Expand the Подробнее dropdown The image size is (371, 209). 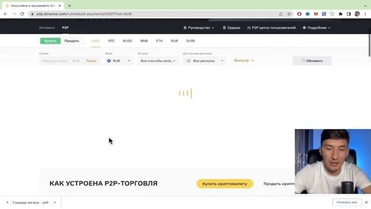pos(317,28)
